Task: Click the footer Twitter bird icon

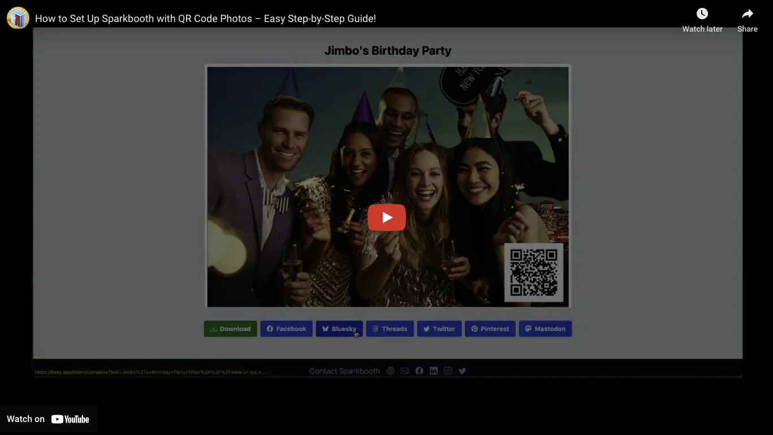Action: [x=463, y=371]
